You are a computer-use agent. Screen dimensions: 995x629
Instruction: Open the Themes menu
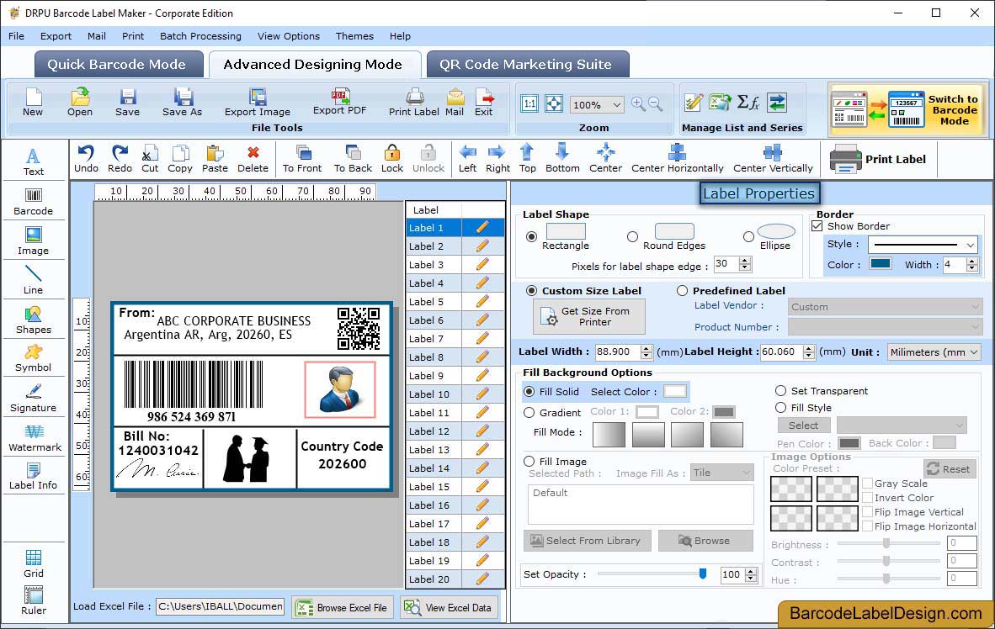(x=354, y=36)
